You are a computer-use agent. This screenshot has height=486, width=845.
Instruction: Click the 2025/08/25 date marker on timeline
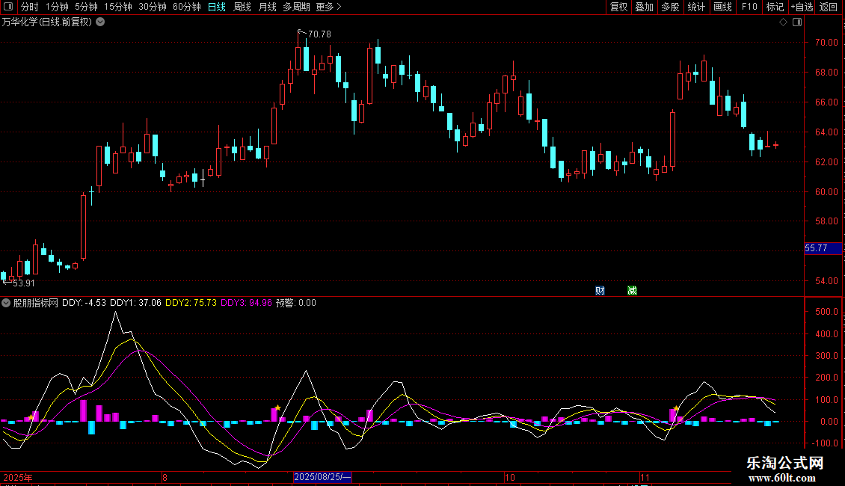point(322,477)
